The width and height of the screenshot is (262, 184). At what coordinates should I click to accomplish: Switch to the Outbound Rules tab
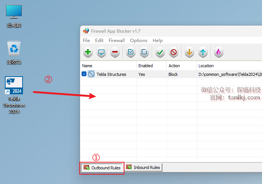click(x=102, y=167)
